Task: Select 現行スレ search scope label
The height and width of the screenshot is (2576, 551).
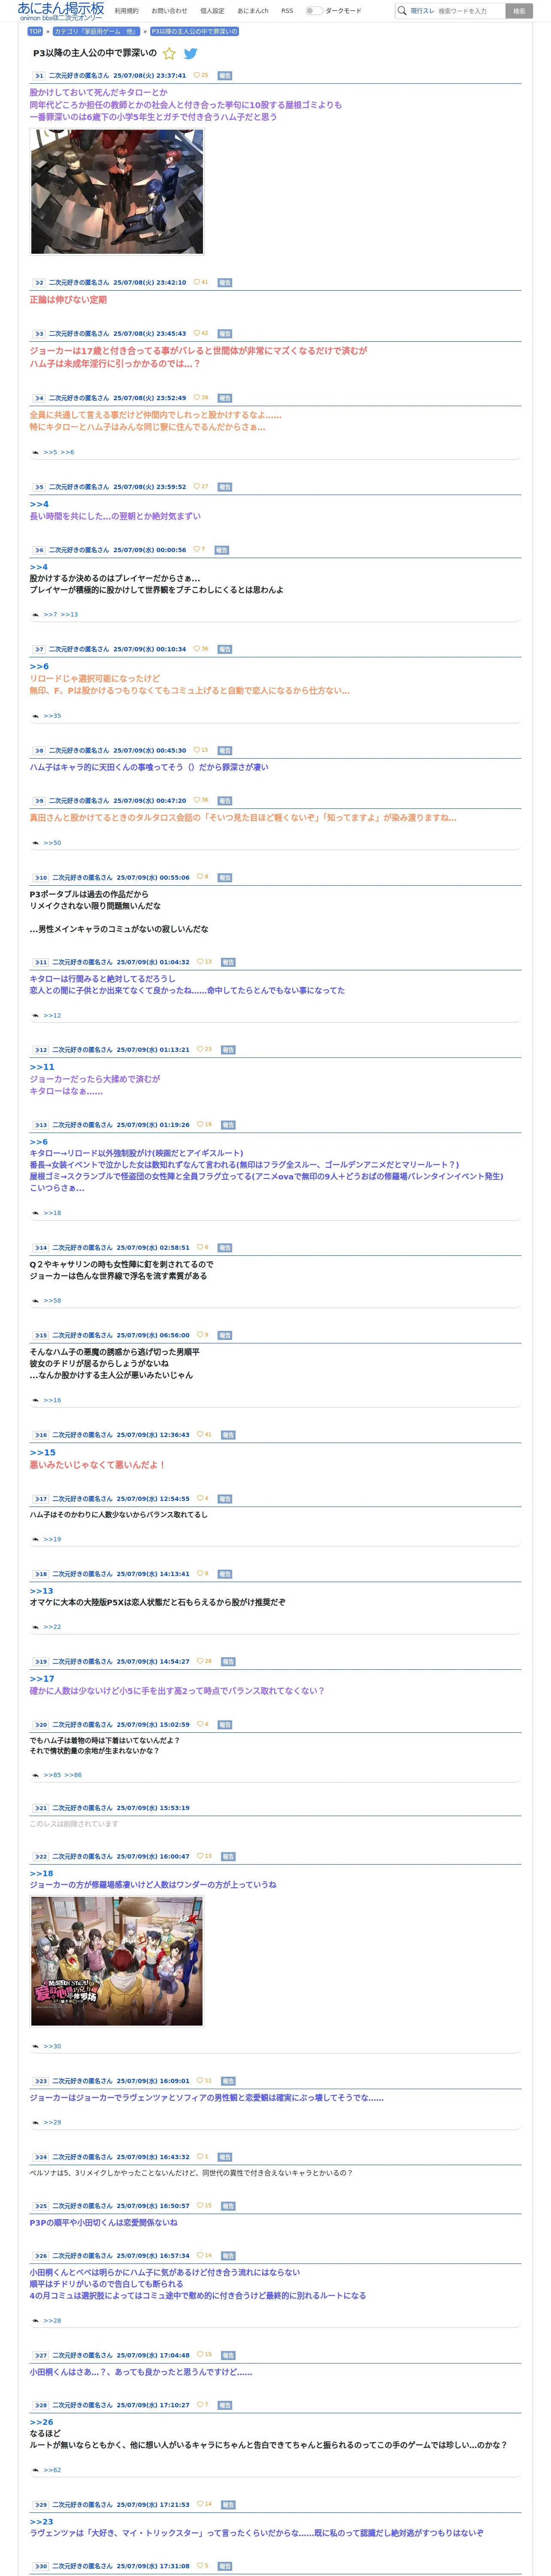Action: [422, 11]
